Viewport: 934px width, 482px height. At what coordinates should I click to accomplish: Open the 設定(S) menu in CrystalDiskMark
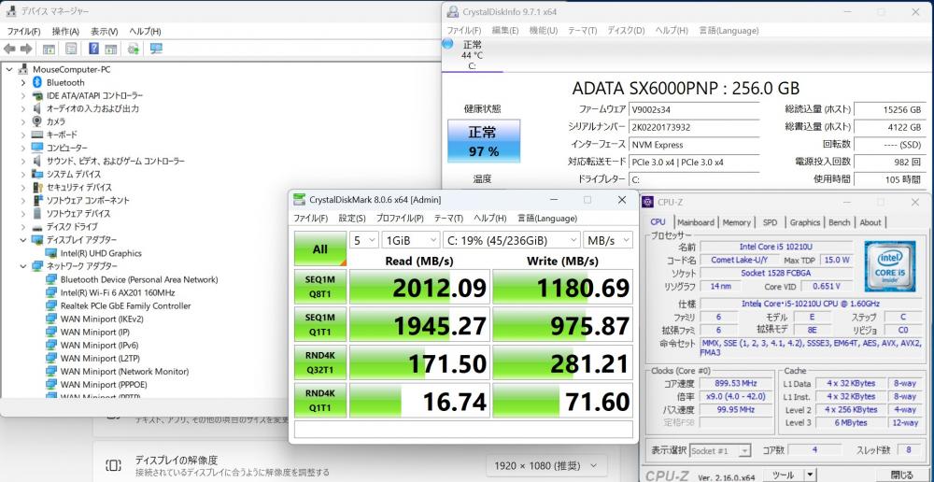point(351,218)
